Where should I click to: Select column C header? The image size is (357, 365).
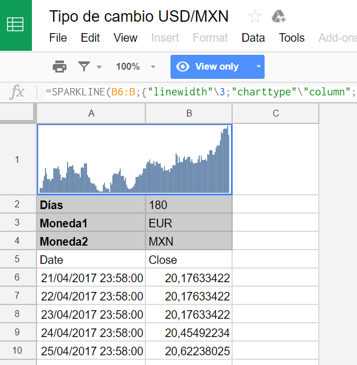coord(275,113)
